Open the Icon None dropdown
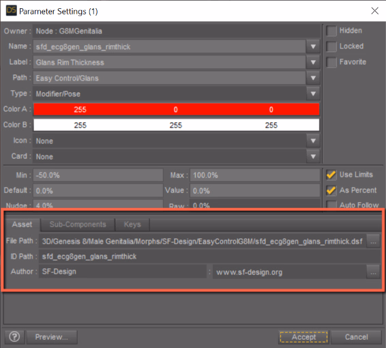 [313, 141]
